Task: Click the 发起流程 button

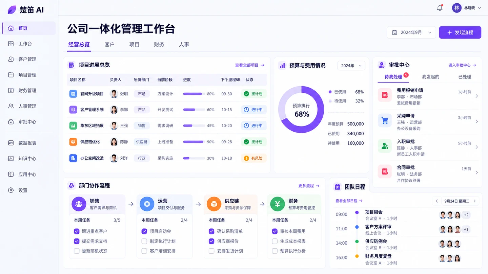Action: (x=460, y=32)
